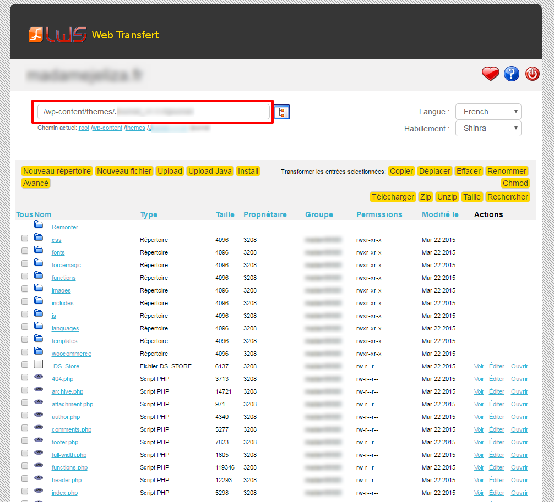Screen dimensions: 554x502
Task: Click PHP icon of comments.php
Action: (39, 428)
